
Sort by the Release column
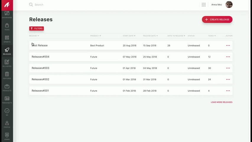pos(34,36)
